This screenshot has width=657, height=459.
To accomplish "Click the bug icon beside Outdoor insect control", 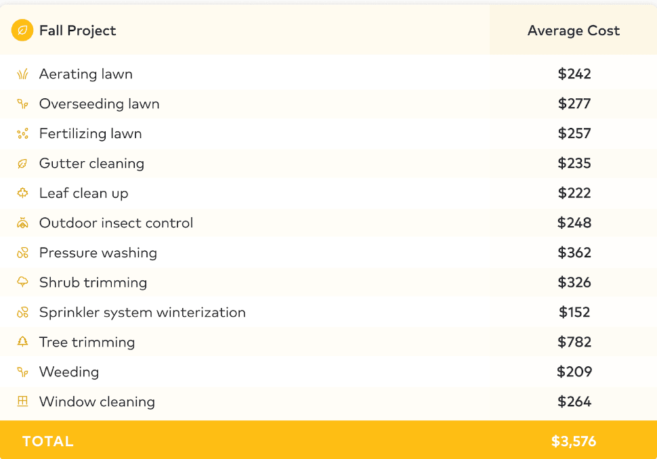I will 22,223.
